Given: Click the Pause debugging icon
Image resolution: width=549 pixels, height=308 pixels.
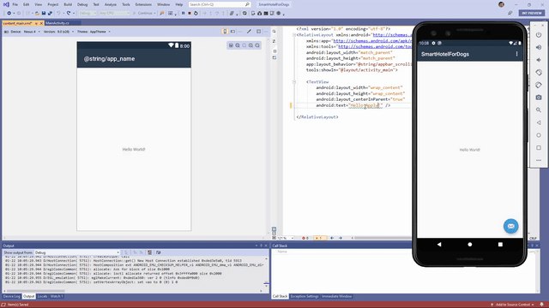Looking at the screenshot, I should coord(183,14).
